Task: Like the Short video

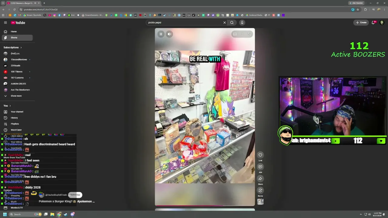Action: pos(260,155)
